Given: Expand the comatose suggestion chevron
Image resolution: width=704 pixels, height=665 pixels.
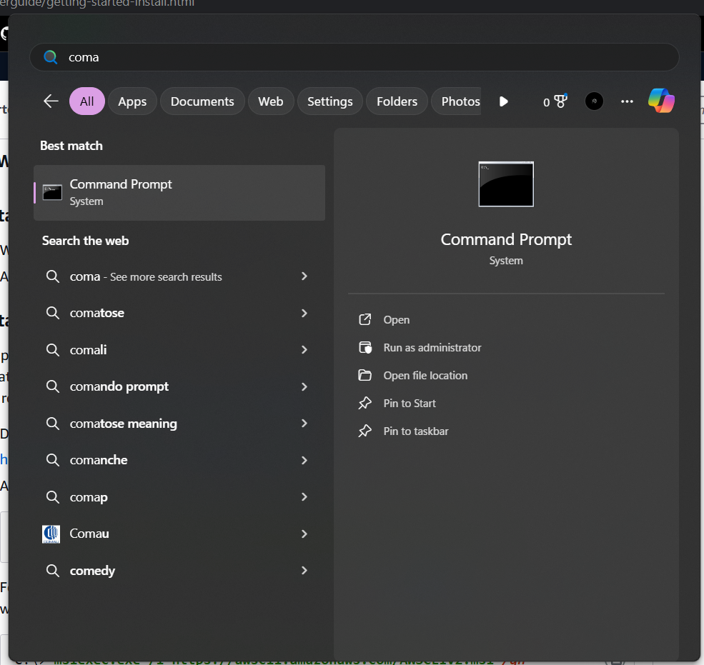Looking at the screenshot, I should 304,313.
